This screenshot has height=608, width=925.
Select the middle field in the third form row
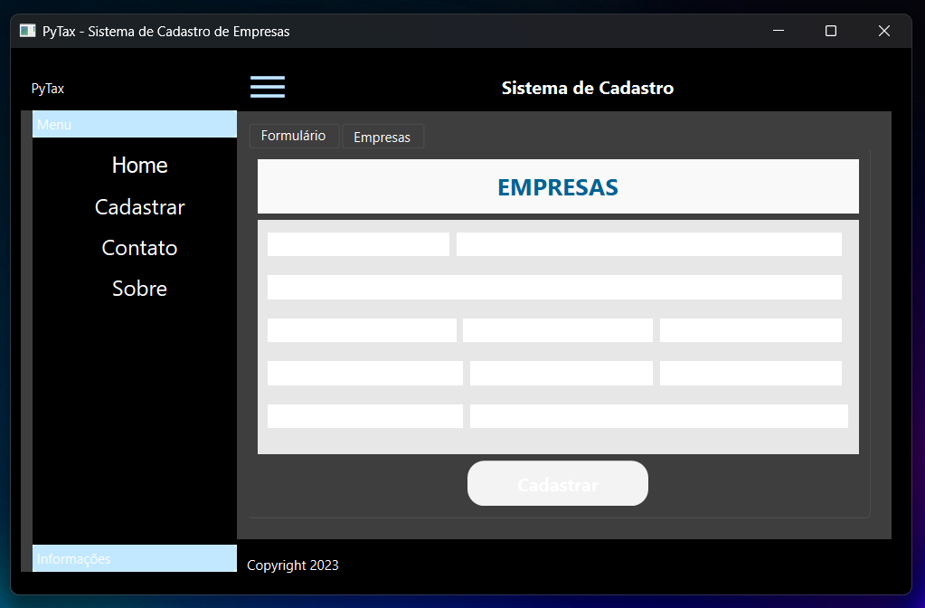[x=557, y=330]
